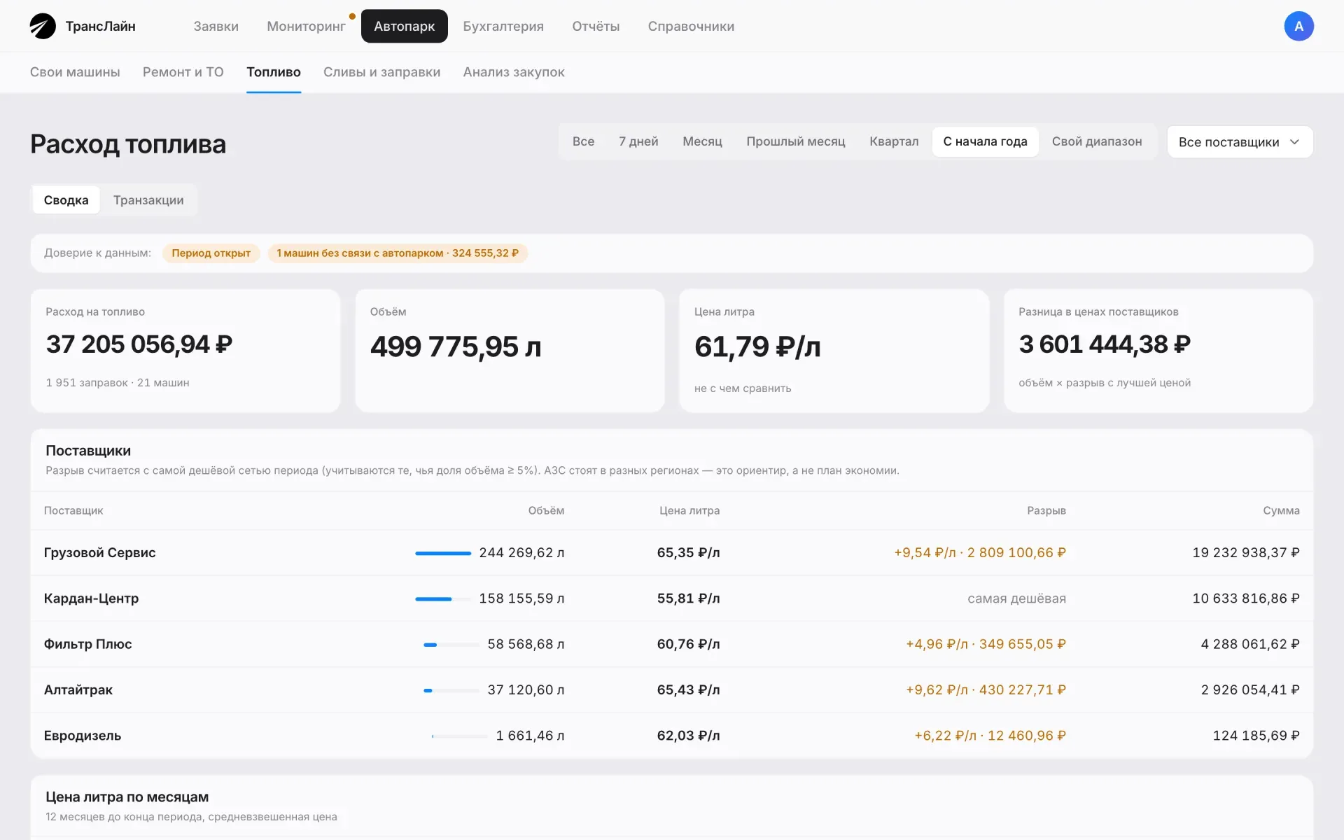Screen dimensions: 1344x840
Task: Click the Разрыв column header
Action: click(x=1046, y=511)
